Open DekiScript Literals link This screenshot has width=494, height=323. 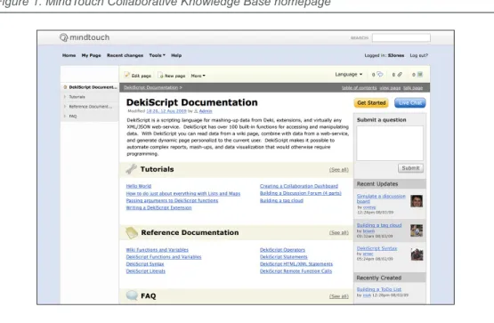(146, 271)
